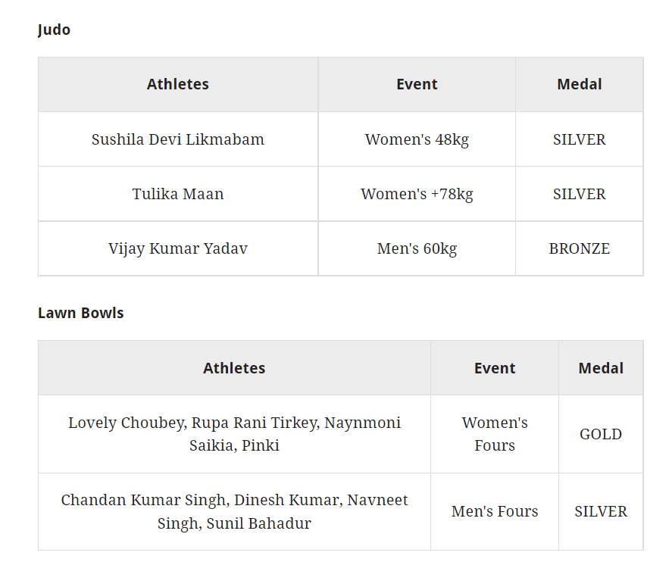Select the Tulika Maan cell
This screenshot has width=672, height=562.
[x=178, y=194]
